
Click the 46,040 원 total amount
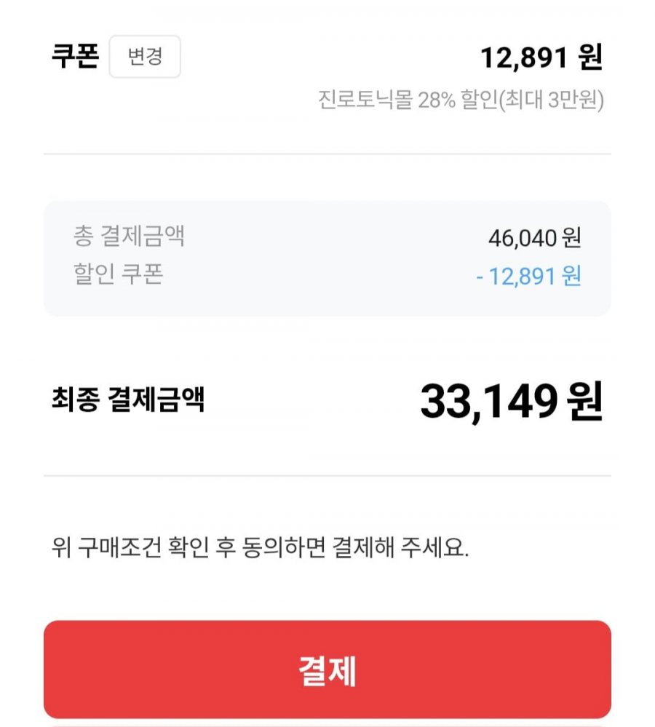534,237
